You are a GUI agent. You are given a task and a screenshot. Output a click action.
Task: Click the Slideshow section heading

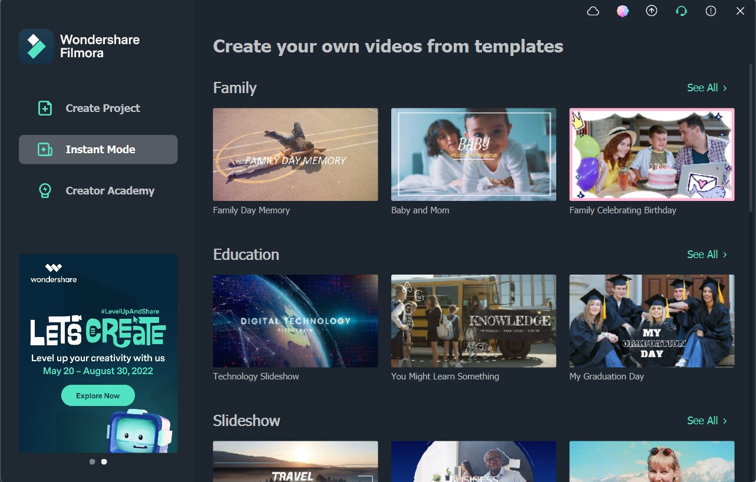click(x=246, y=421)
